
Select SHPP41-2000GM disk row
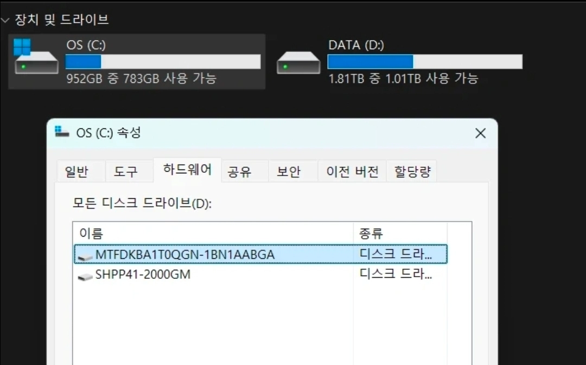260,275
